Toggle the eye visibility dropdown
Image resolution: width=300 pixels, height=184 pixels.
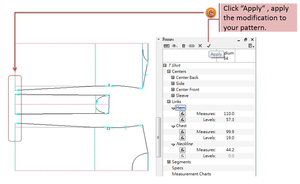pos(175,46)
